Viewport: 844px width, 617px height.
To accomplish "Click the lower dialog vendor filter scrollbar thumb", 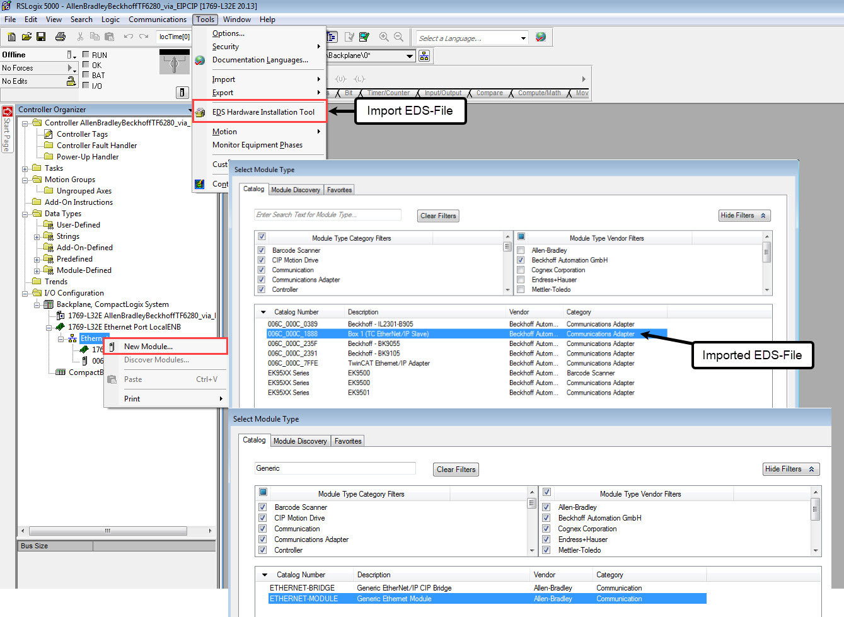I will click(816, 509).
